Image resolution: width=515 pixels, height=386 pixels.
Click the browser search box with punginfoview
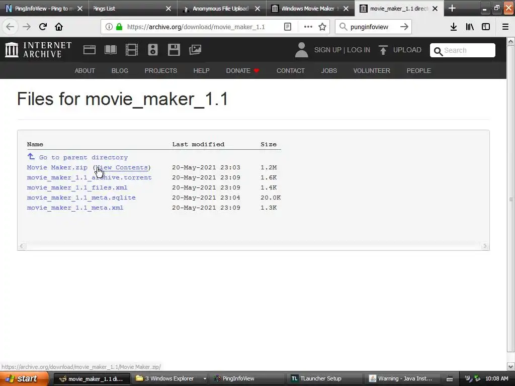tap(369, 27)
